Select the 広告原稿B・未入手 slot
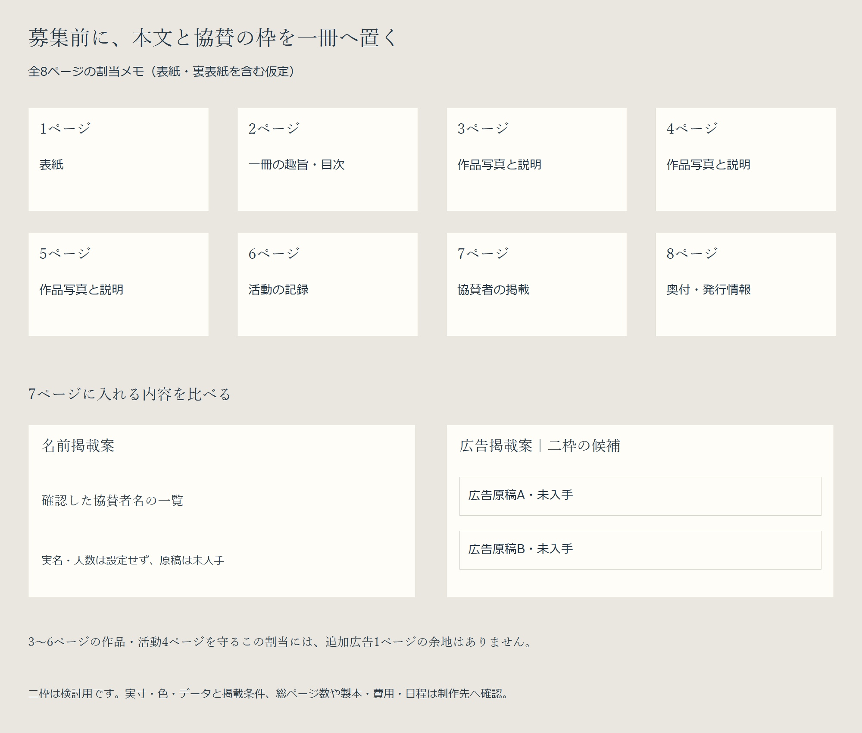The width and height of the screenshot is (862, 733). (640, 550)
